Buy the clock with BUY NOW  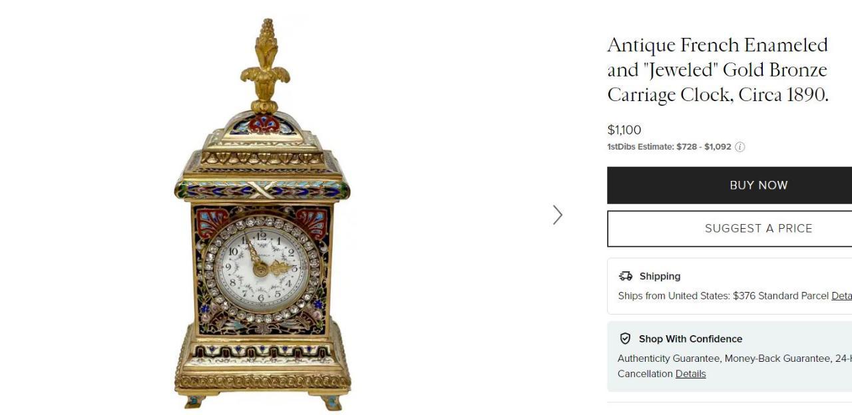point(730,185)
